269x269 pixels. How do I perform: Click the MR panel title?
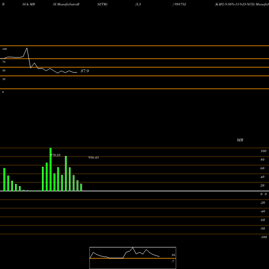[x=240, y=140]
